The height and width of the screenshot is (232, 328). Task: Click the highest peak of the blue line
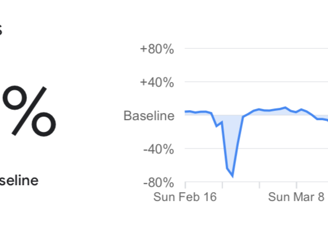(285, 108)
